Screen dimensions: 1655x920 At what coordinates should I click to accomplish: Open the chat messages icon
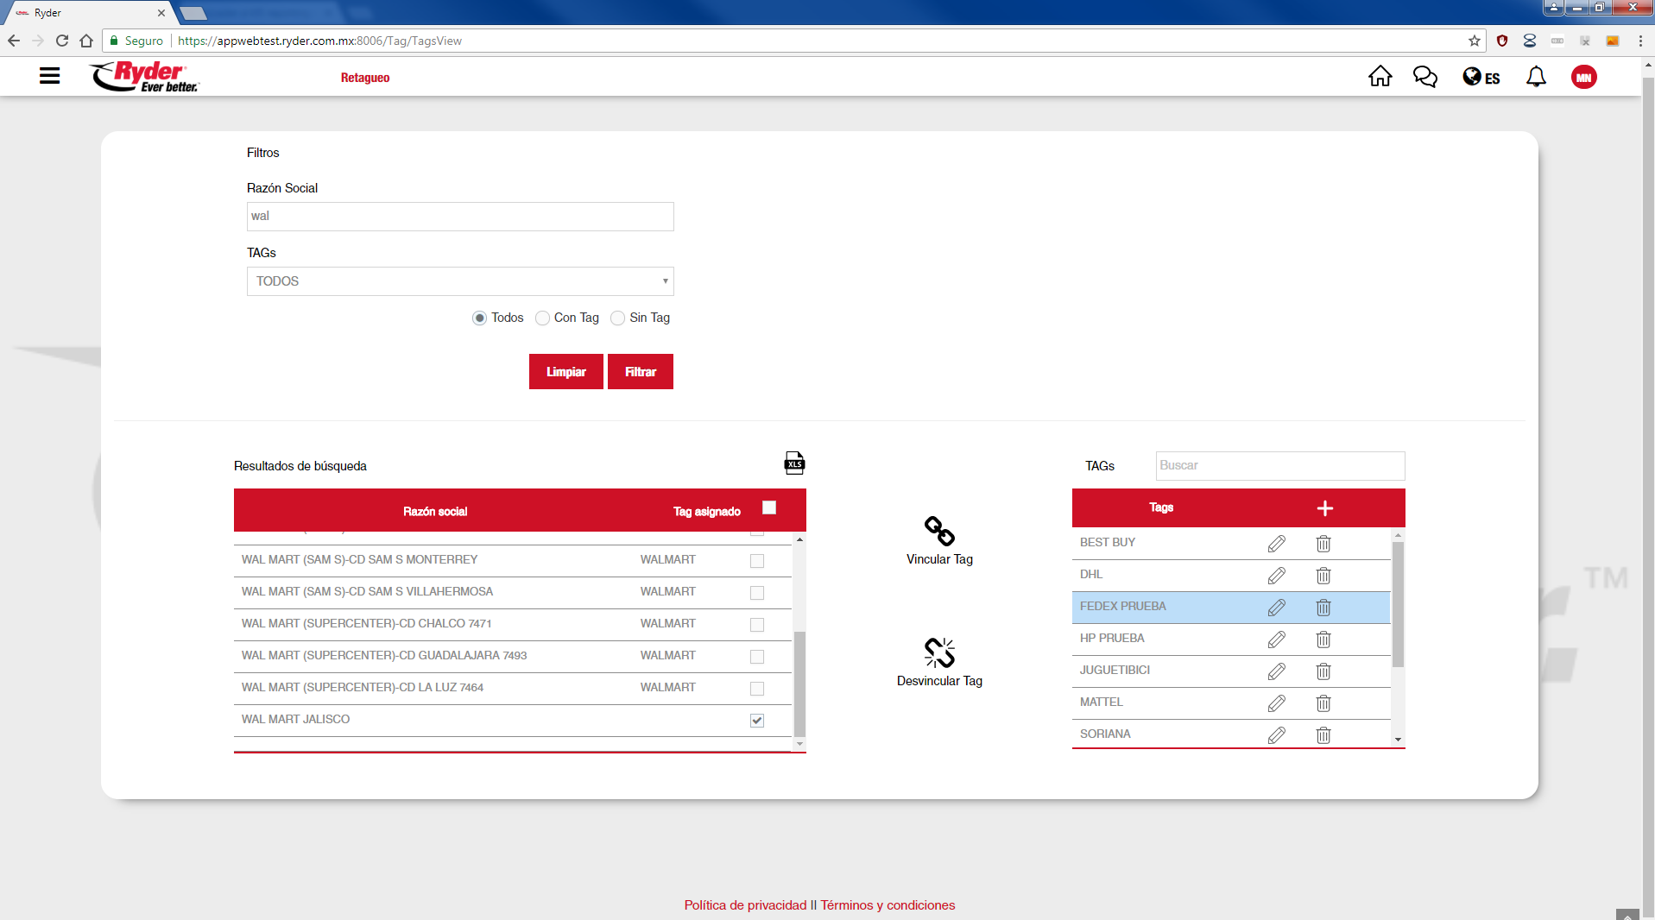coord(1424,77)
